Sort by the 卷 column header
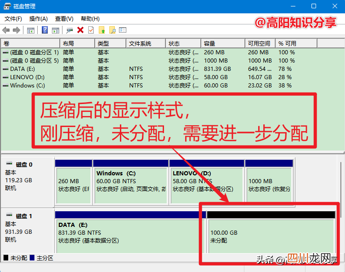The width and height of the screenshot is (345, 272). 30,43
